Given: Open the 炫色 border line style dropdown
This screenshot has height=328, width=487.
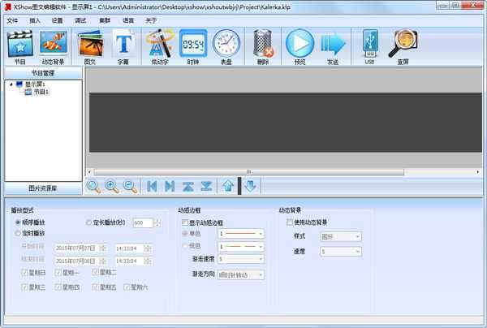Looking at the screenshot, I should point(241,247).
